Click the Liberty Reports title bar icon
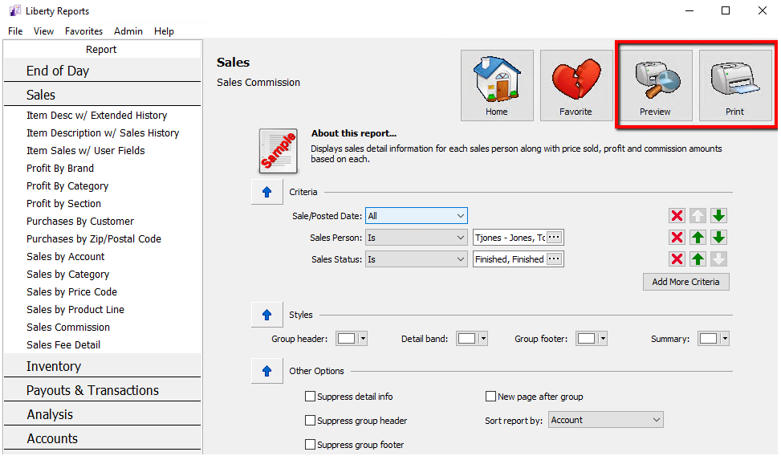Viewport: 781px width, 456px height. (x=15, y=11)
